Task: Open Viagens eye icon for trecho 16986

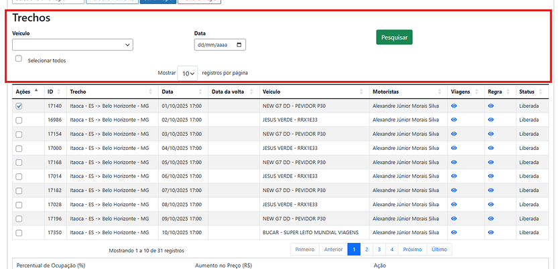Action: (x=454, y=120)
